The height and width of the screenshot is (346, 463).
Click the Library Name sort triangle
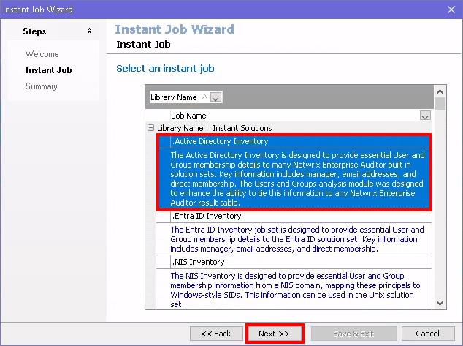204,97
